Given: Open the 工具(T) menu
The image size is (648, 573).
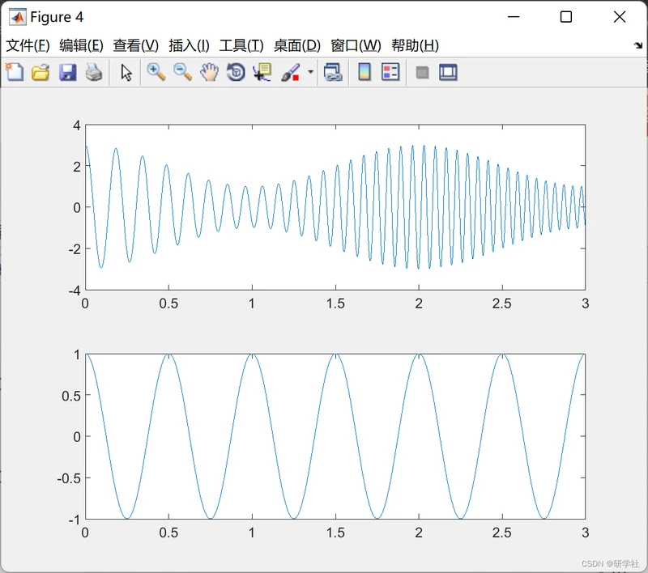Looking at the screenshot, I should pos(241,45).
